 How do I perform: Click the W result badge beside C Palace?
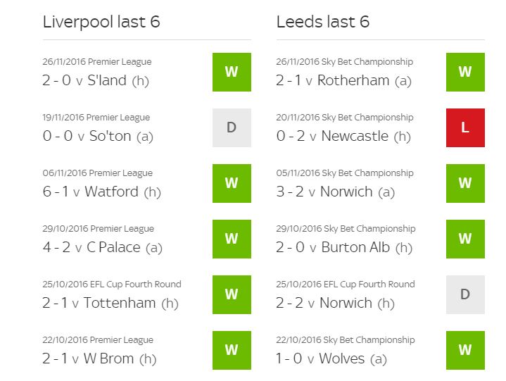[232, 239]
